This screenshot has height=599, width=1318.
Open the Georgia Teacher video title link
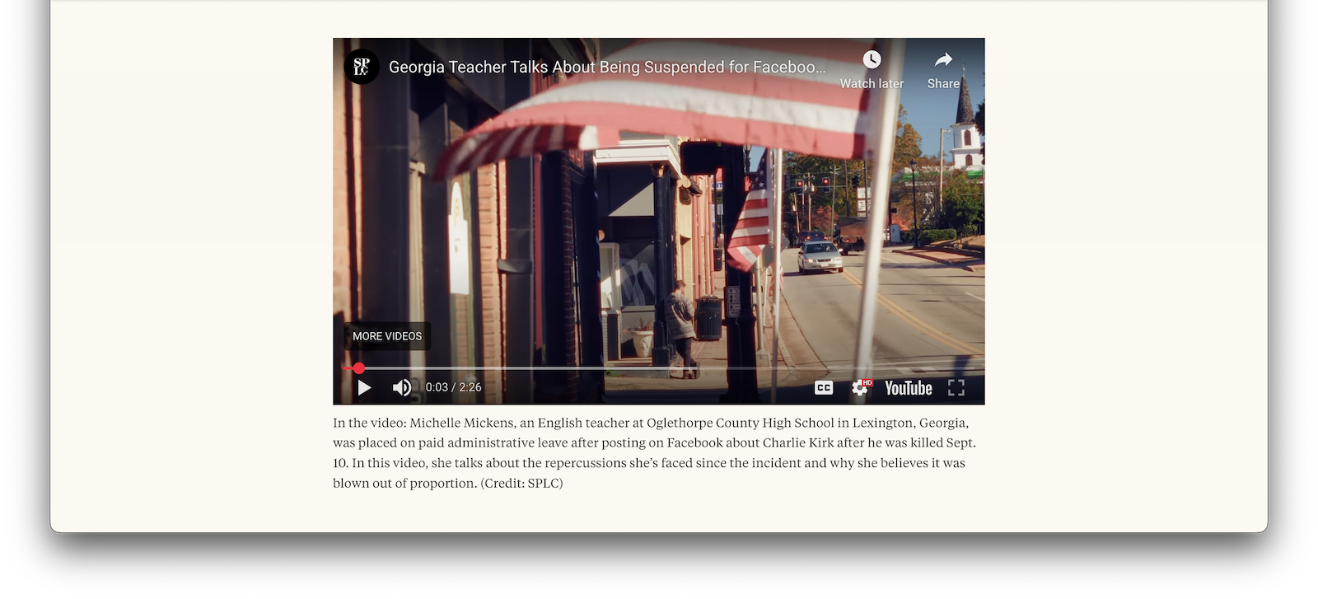[606, 67]
